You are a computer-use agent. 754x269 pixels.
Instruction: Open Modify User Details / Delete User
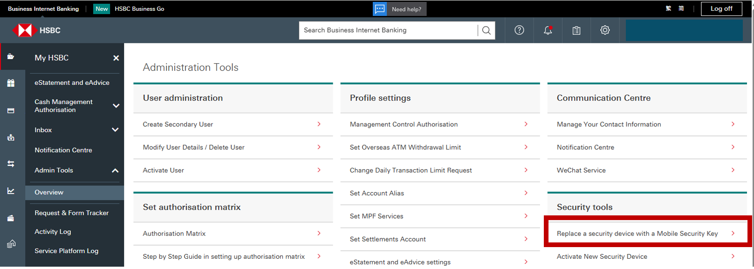233,147
